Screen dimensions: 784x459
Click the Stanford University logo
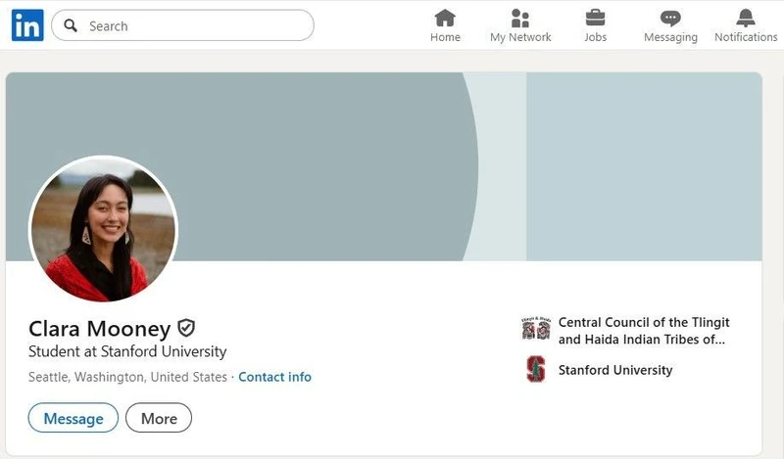coord(535,370)
